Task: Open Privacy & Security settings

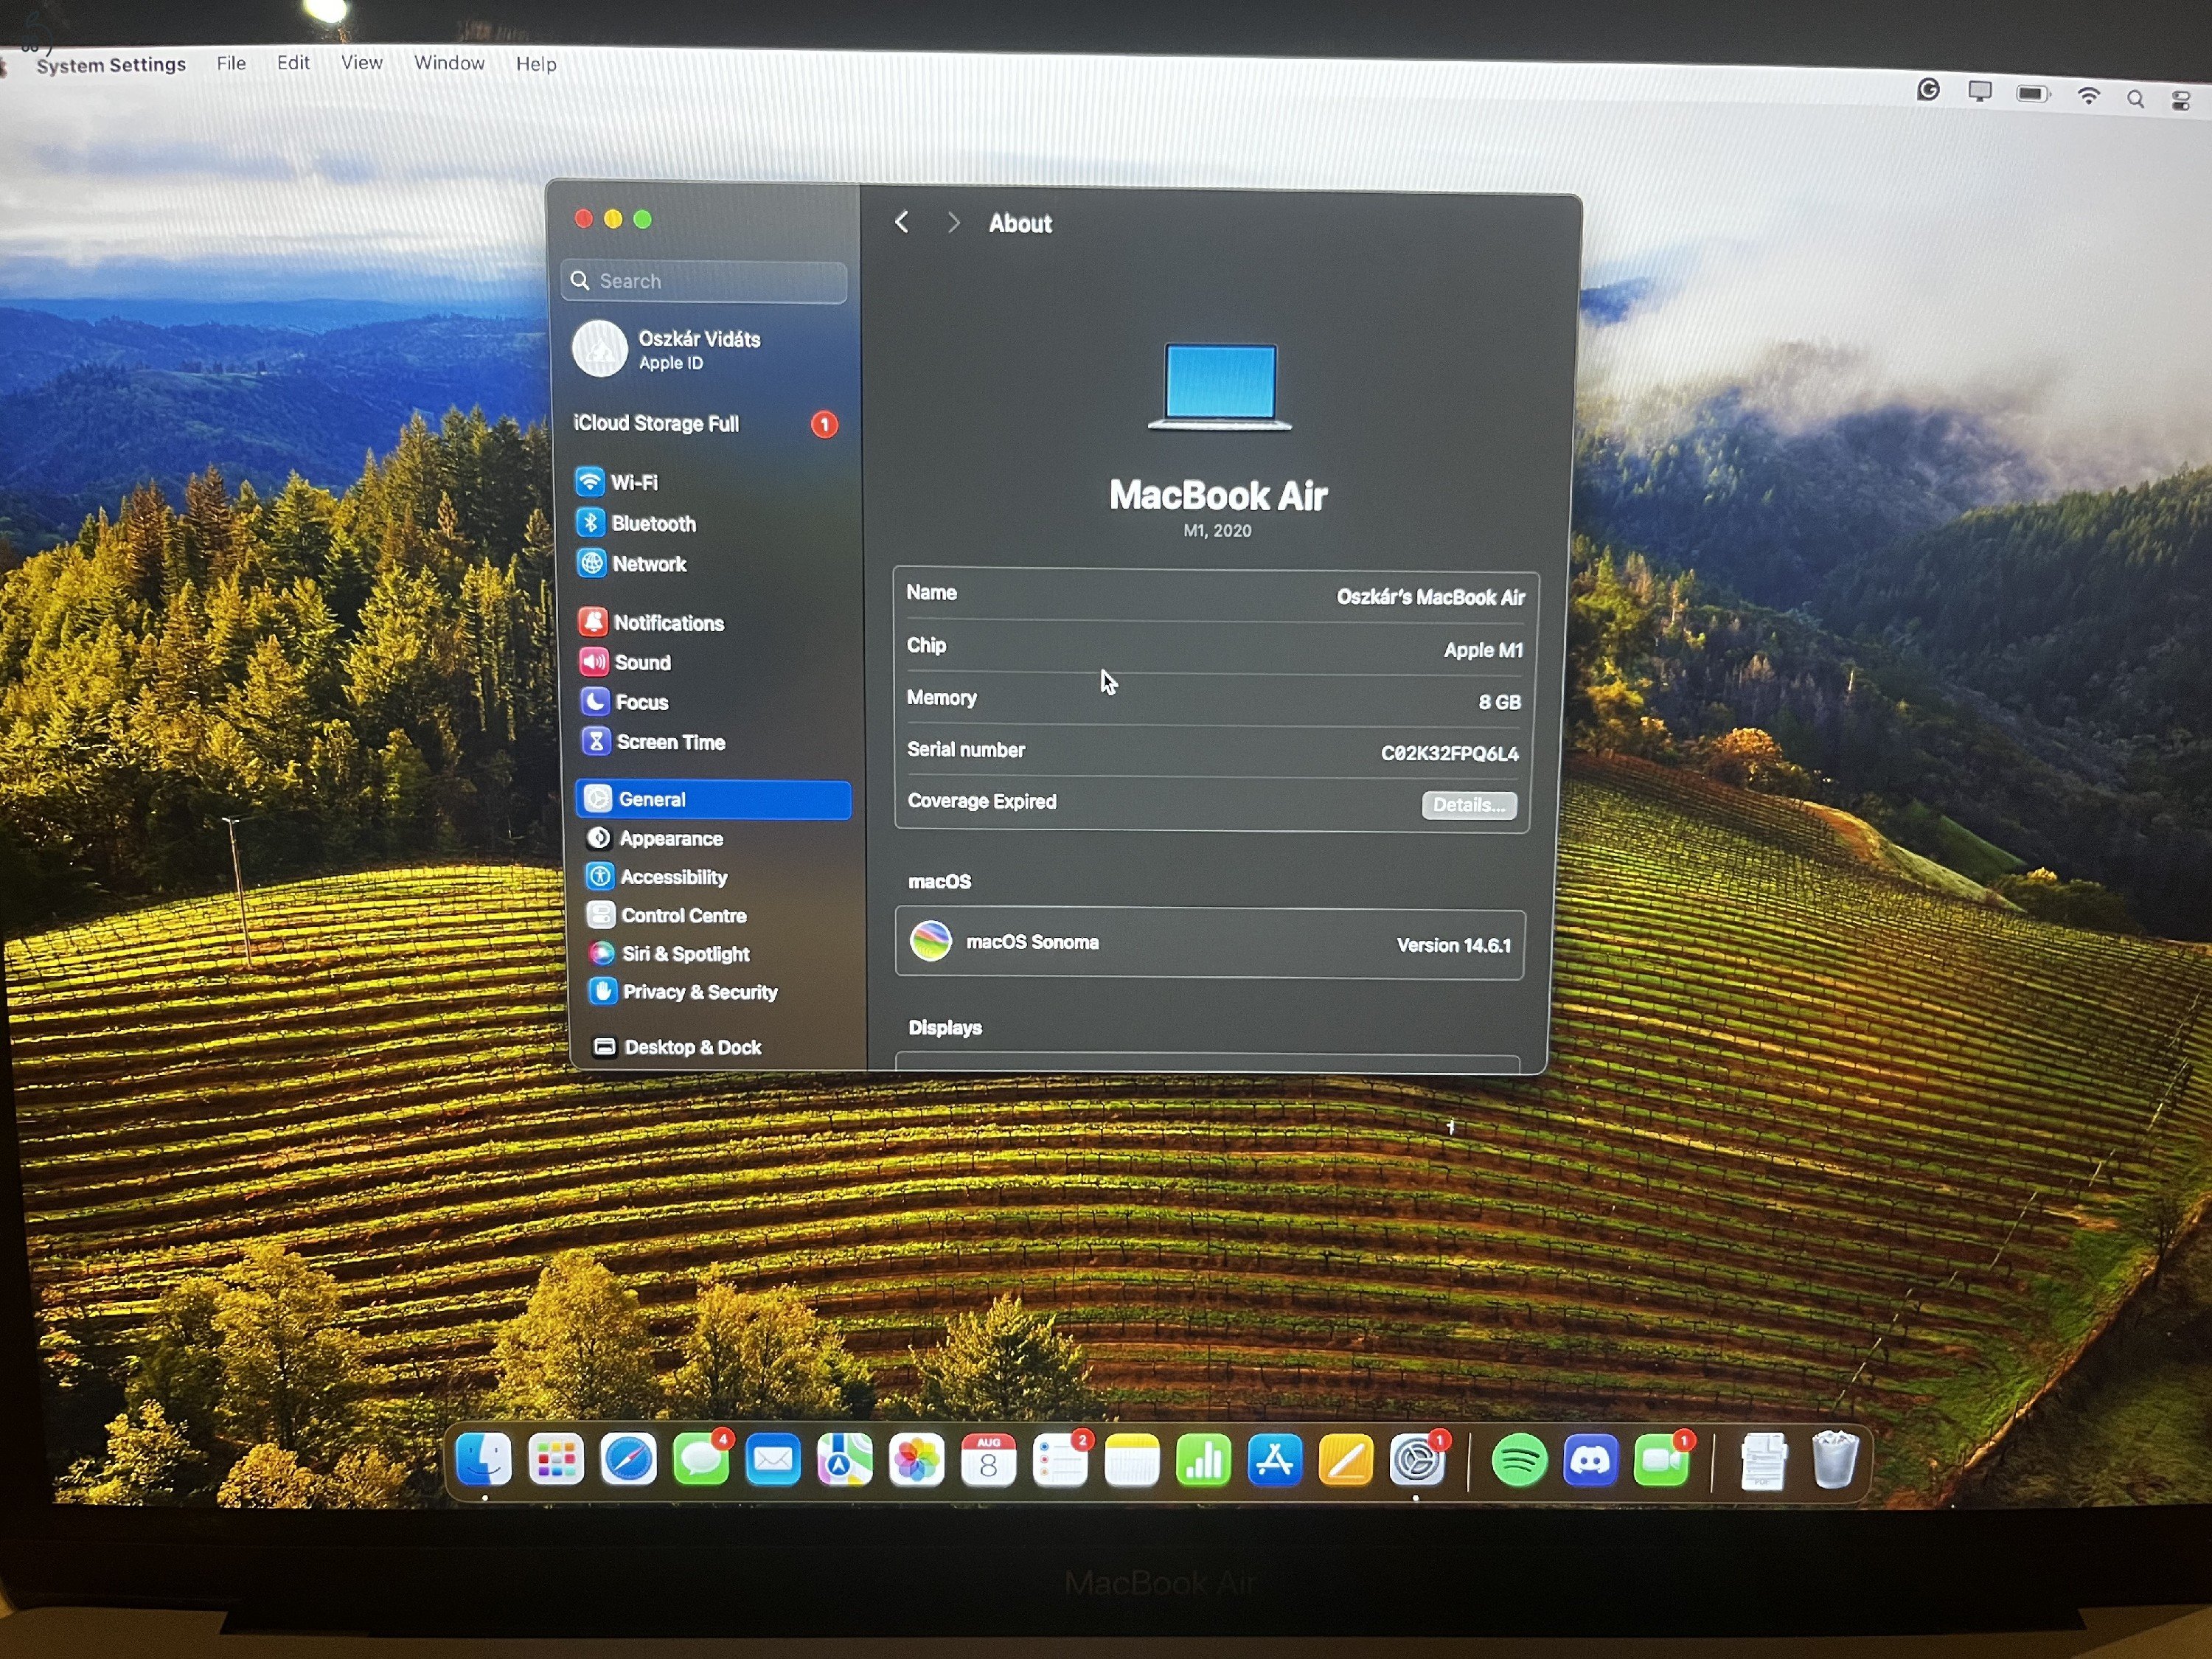Action: [x=683, y=992]
